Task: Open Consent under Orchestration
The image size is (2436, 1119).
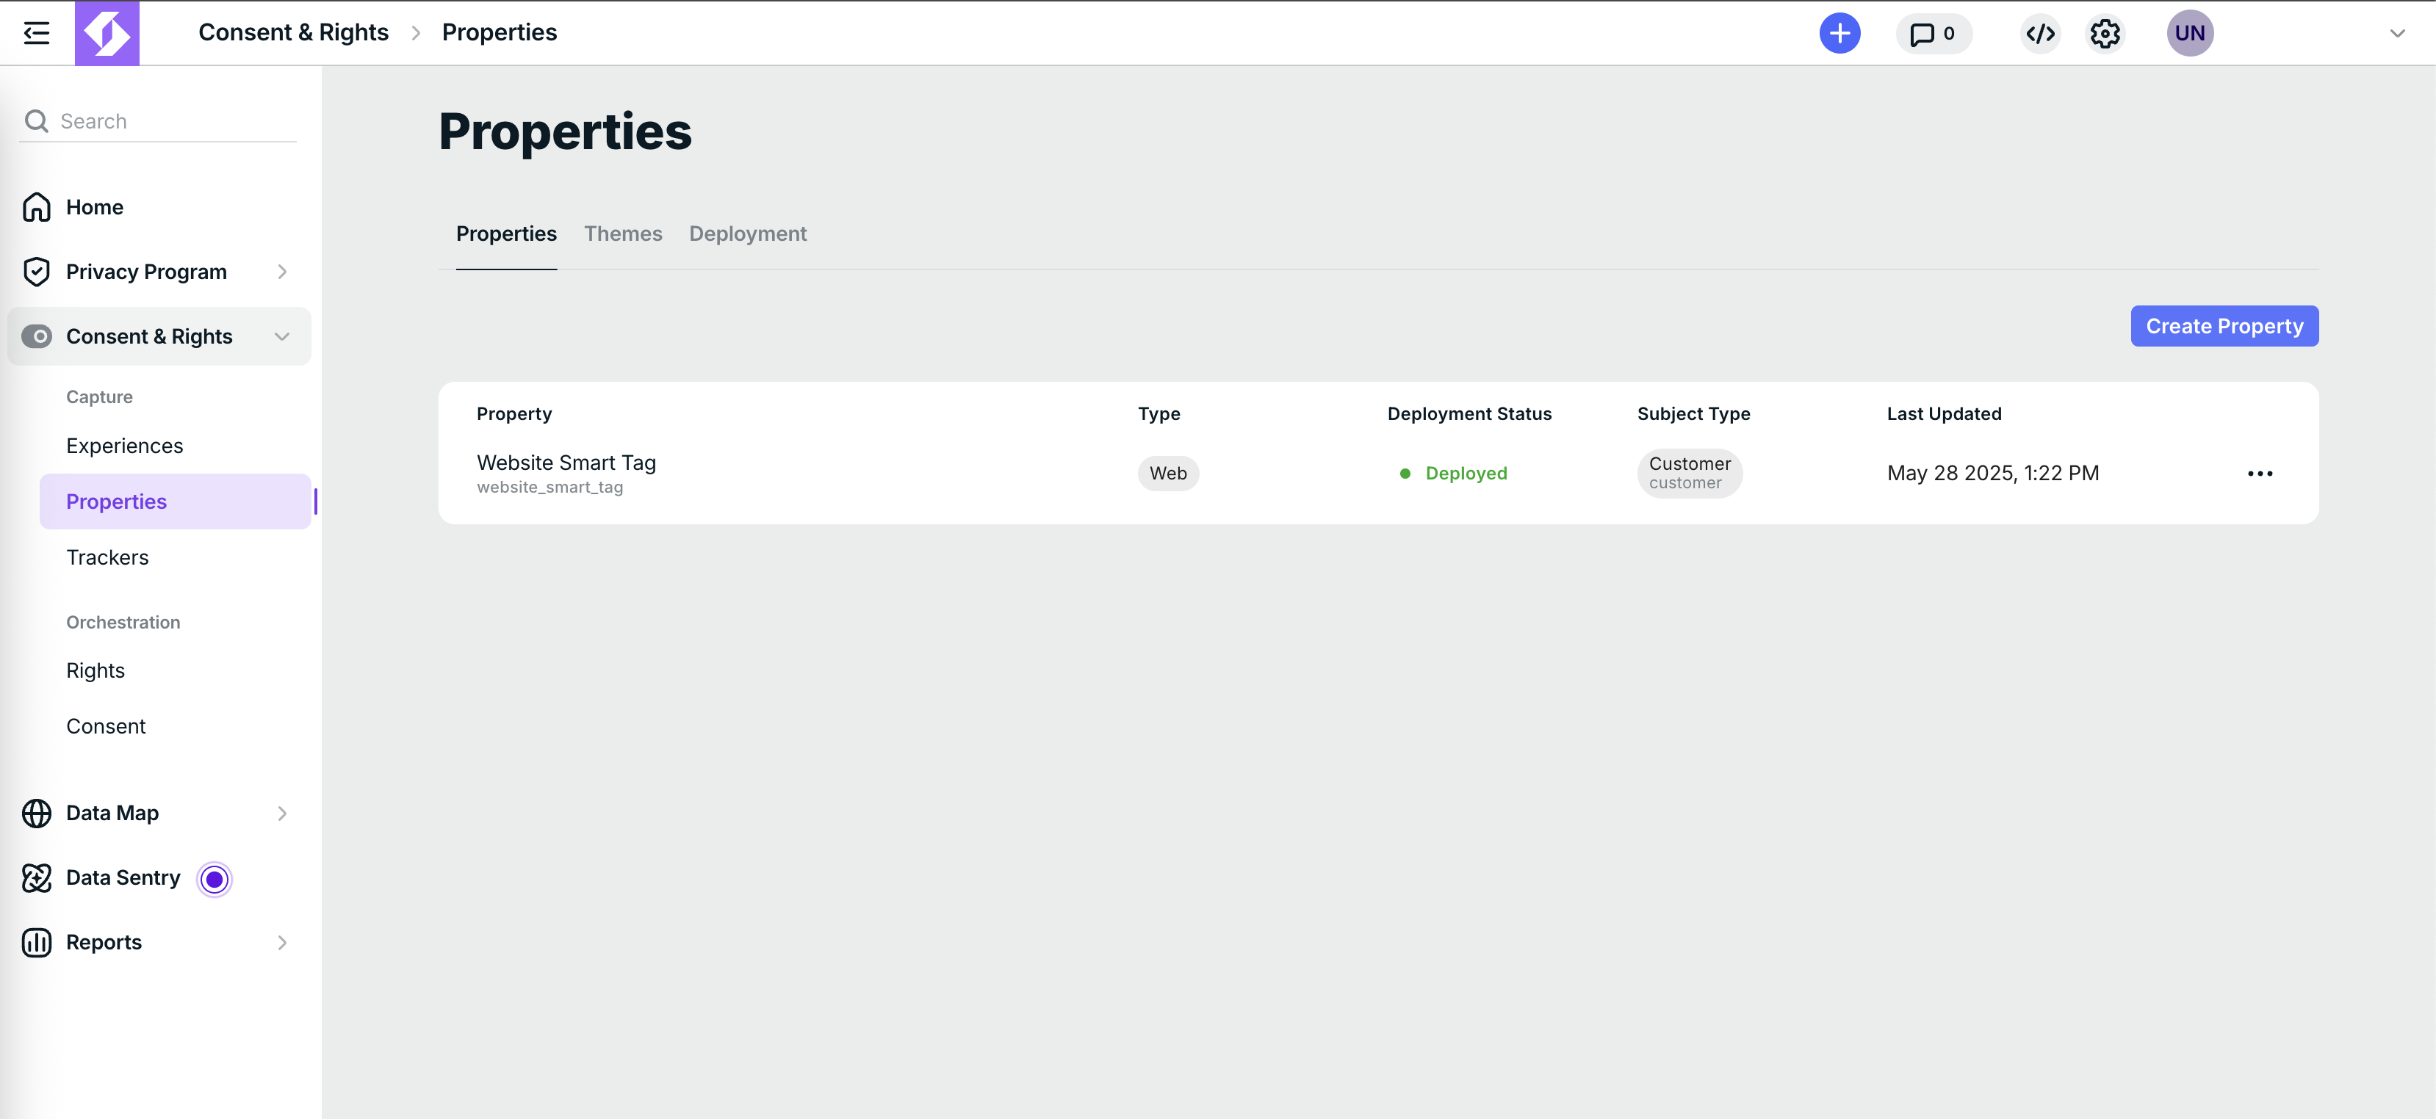Action: click(106, 727)
